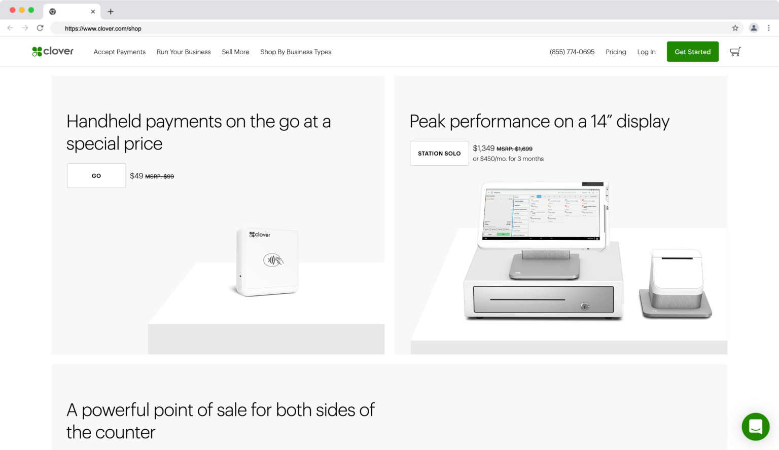Open the browser profile icon

click(753, 28)
